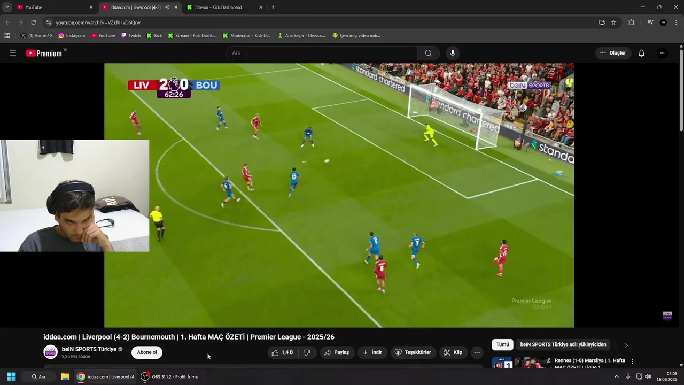Click the beIN SPORTS channel avatar

[50, 352]
